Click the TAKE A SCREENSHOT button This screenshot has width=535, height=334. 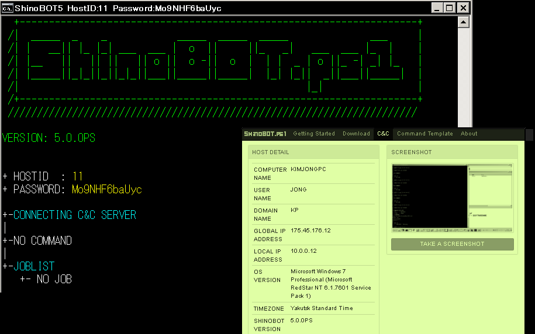pyautogui.click(x=453, y=244)
